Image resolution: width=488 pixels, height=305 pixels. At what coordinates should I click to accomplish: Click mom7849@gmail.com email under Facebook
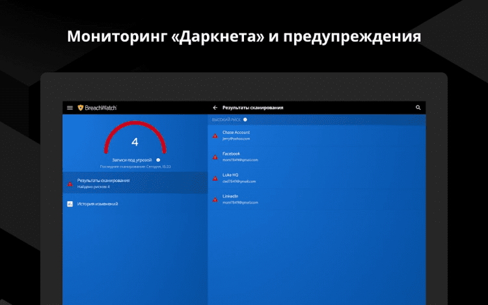coord(240,160)
